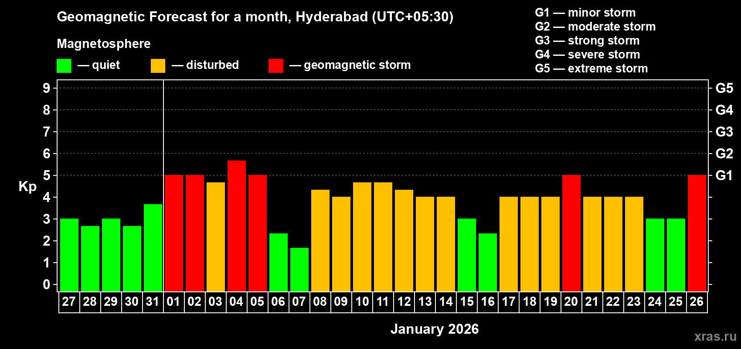
Task: Click the date label 19
Action: tap(550, 301)
